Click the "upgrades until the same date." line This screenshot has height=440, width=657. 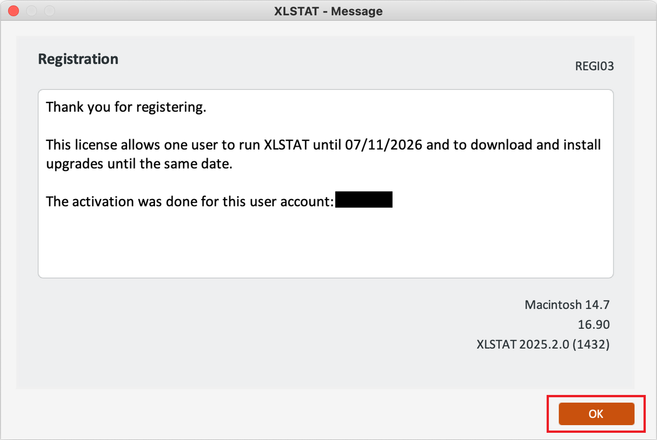coord(139,165)
